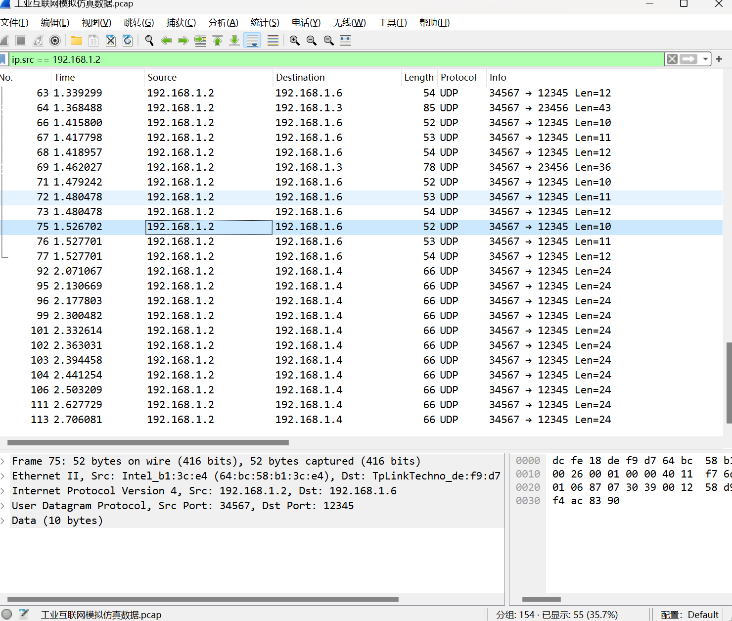Edit capture file comment icon
Viewport: 732px width, 621px height.
click(x=24, y=615)
